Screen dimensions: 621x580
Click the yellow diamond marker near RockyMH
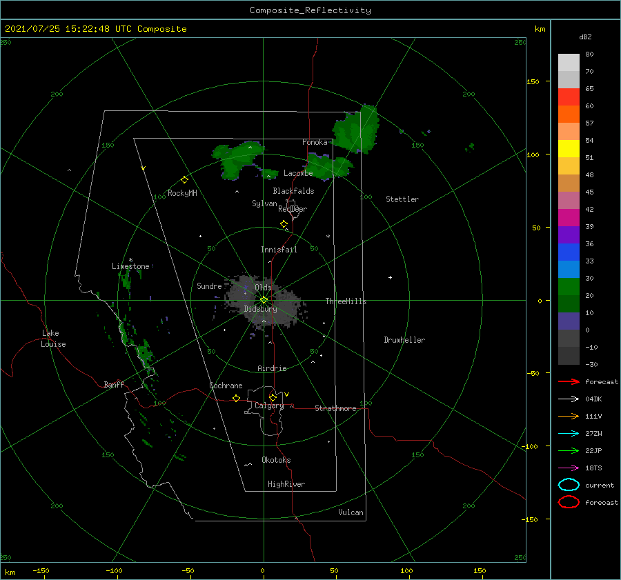184,180
